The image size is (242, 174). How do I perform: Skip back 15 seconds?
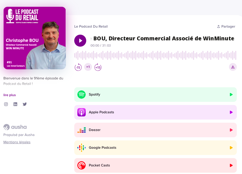point(78,67)
